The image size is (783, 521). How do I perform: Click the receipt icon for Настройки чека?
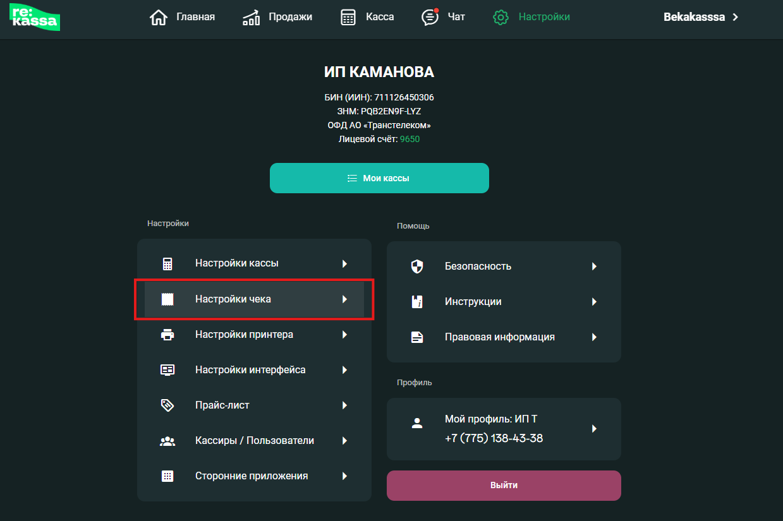tap(167, 299)
